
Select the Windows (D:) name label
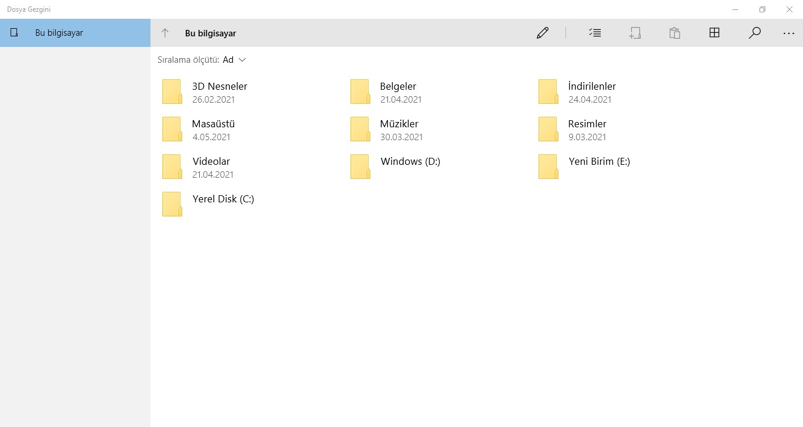coord(410,161)
